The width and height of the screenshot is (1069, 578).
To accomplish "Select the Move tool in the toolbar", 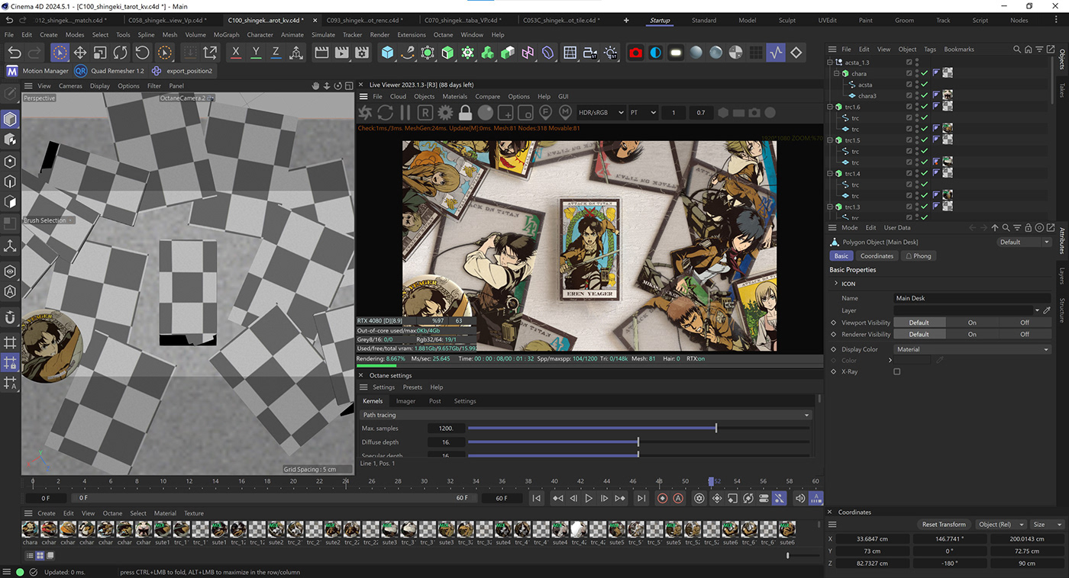I will (x=80, y=53).
